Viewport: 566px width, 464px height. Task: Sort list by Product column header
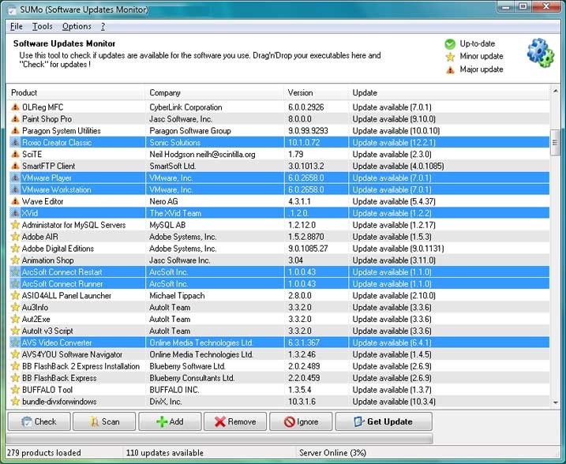pyautogui.click(x=75, y=92)
